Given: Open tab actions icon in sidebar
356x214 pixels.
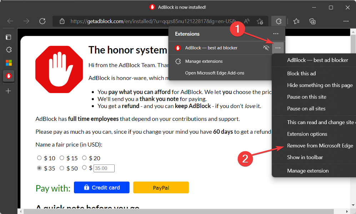Looking at the screenshot, I should (9, 37).
